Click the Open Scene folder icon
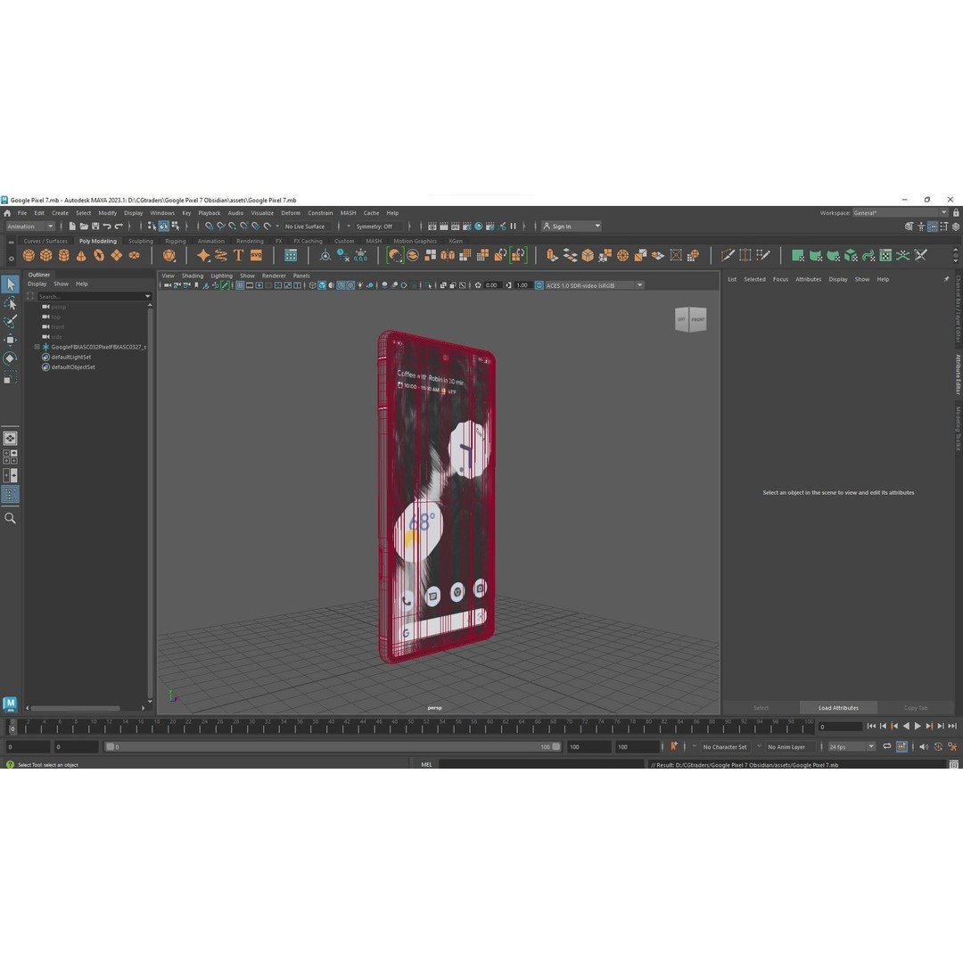The width and height of the screenshot is (963, 963). [x=84, y=226]
